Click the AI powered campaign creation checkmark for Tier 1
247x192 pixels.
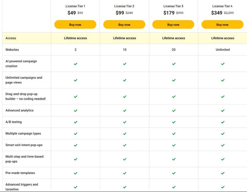(75, 63)
